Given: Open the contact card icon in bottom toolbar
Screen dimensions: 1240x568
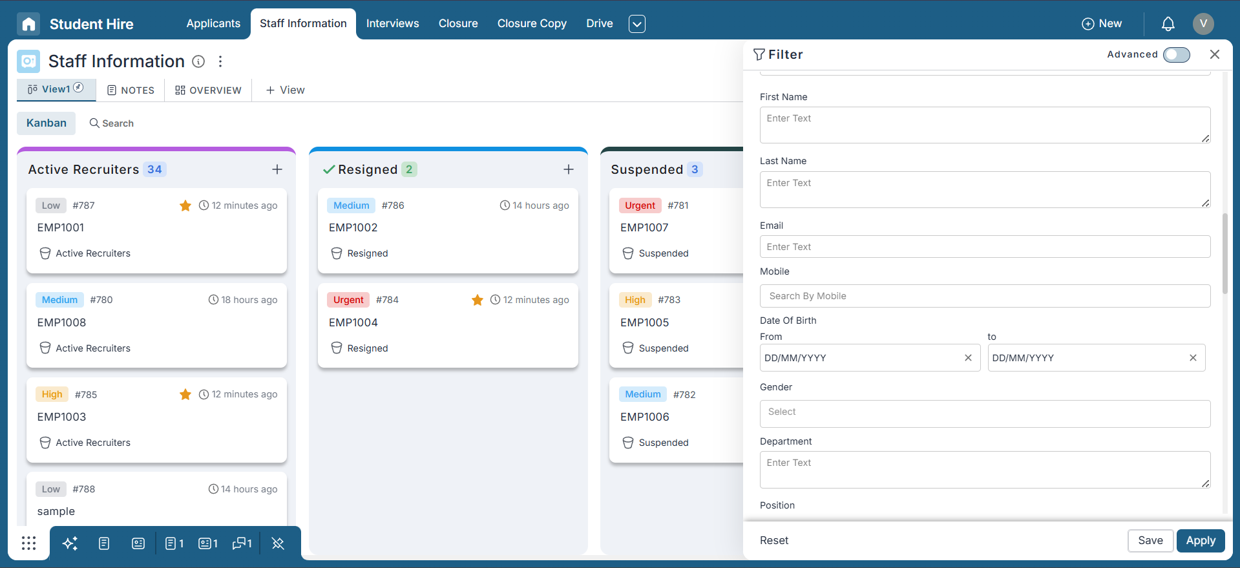Looking at the screenshot, I should coord(138,543).
